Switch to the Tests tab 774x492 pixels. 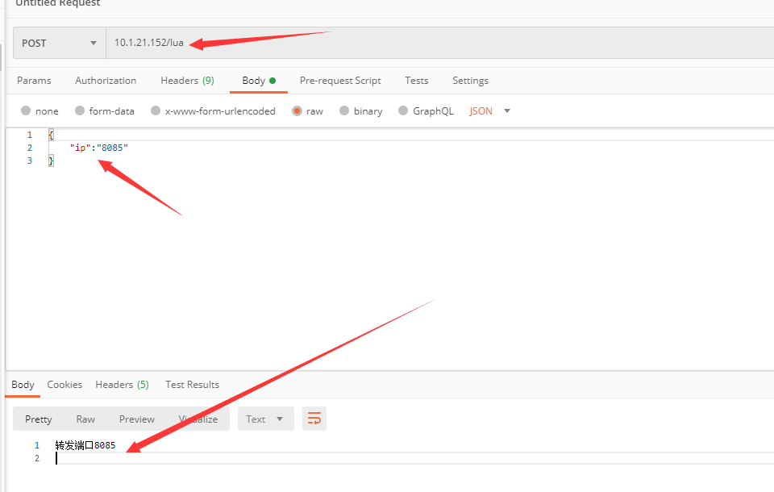tap(417, 81)
